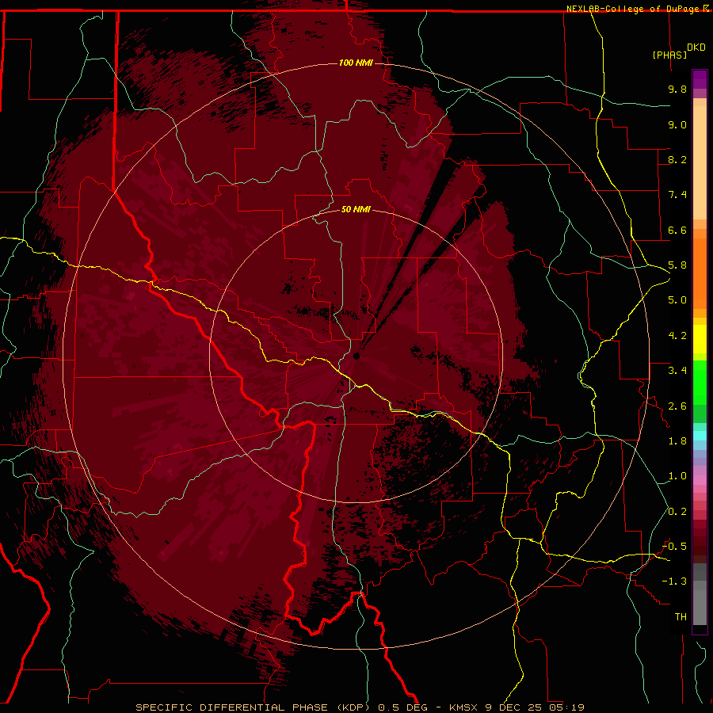Click the 2.6 scale value
This screenshot has width=713, height=713.
point(677,406)
